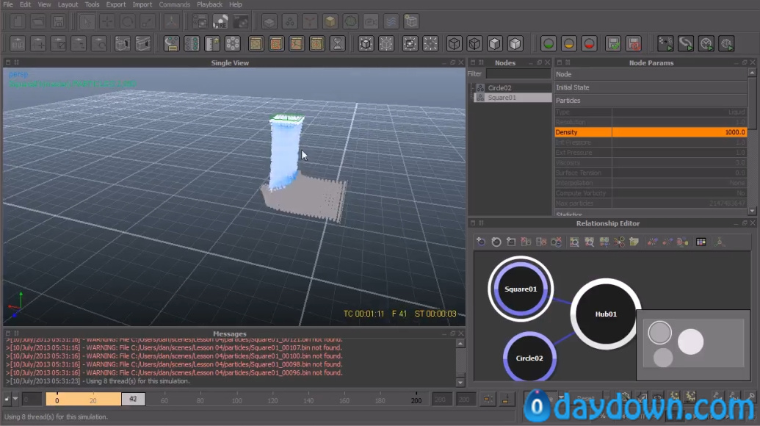Click frame 100 on the timeline

(236, 401)
